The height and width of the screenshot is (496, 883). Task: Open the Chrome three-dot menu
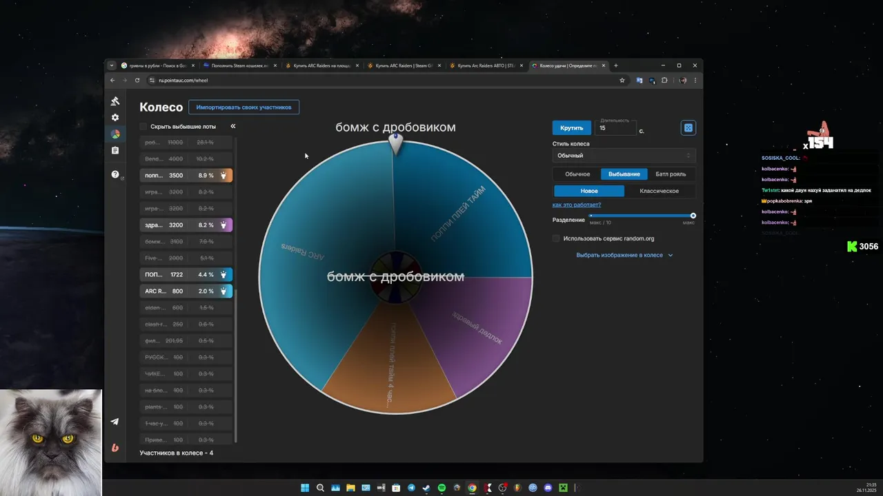point(695,81)
